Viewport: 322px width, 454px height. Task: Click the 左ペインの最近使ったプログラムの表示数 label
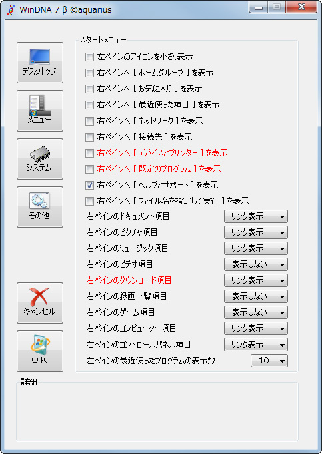coord(151,361)
